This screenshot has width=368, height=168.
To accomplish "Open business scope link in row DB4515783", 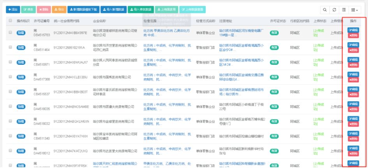I will pos(167,33).
